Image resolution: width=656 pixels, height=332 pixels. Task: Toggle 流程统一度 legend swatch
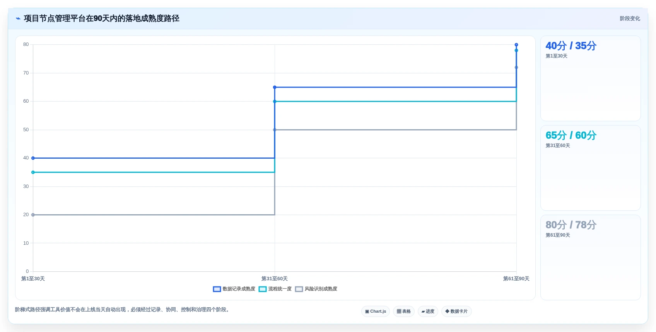point(263,289)
